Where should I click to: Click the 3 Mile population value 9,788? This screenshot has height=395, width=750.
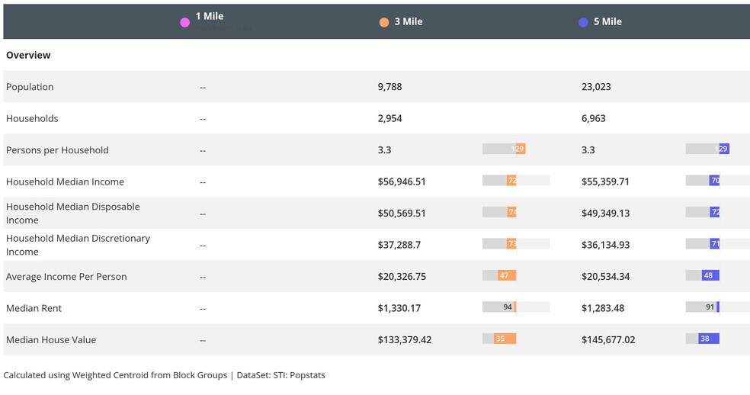point(389,87)
